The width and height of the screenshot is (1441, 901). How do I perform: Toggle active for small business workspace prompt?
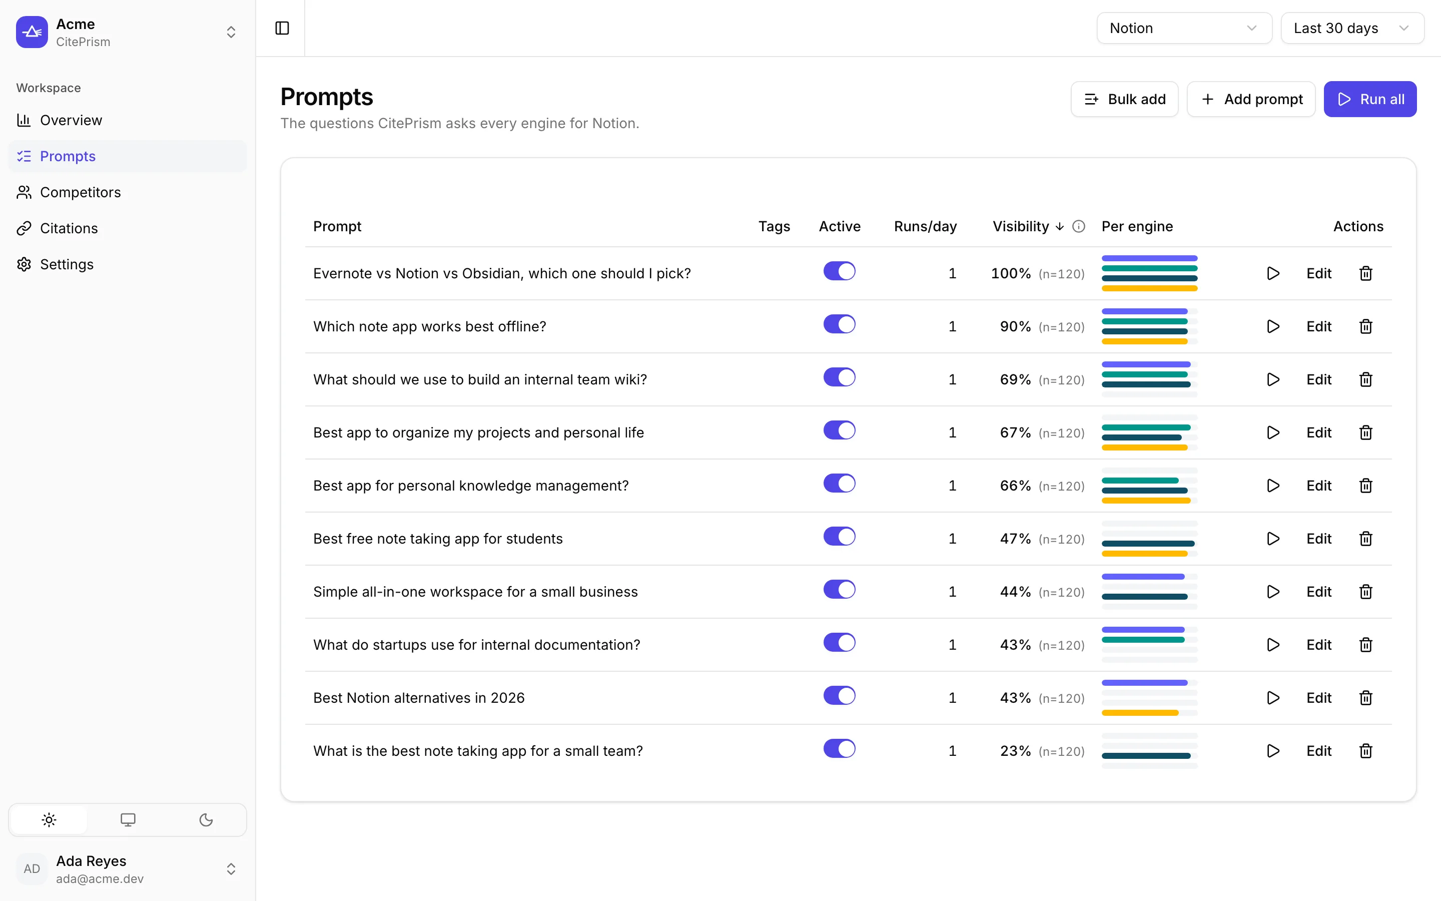pyautogui.click(x=839, y=589)
